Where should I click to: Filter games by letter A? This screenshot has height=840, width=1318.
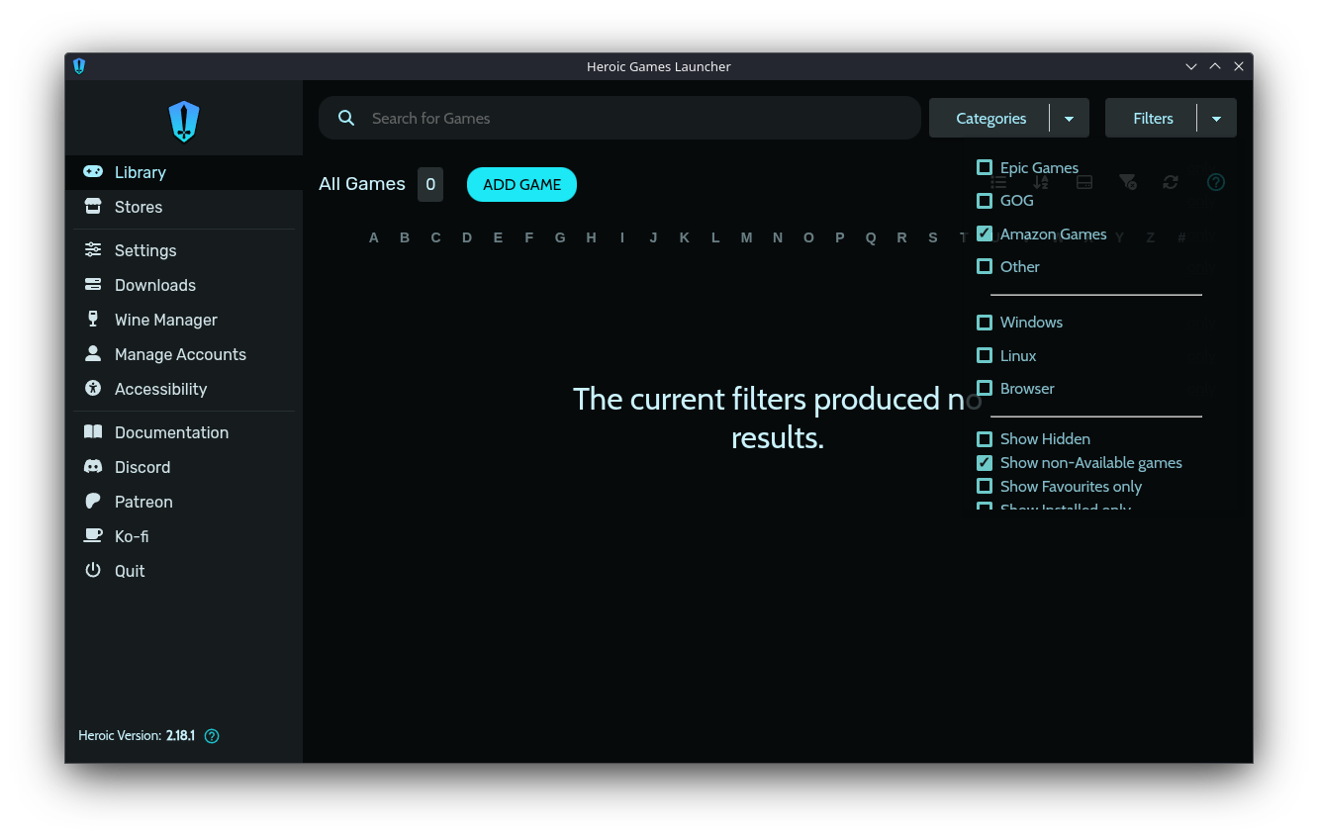(374, 237)
